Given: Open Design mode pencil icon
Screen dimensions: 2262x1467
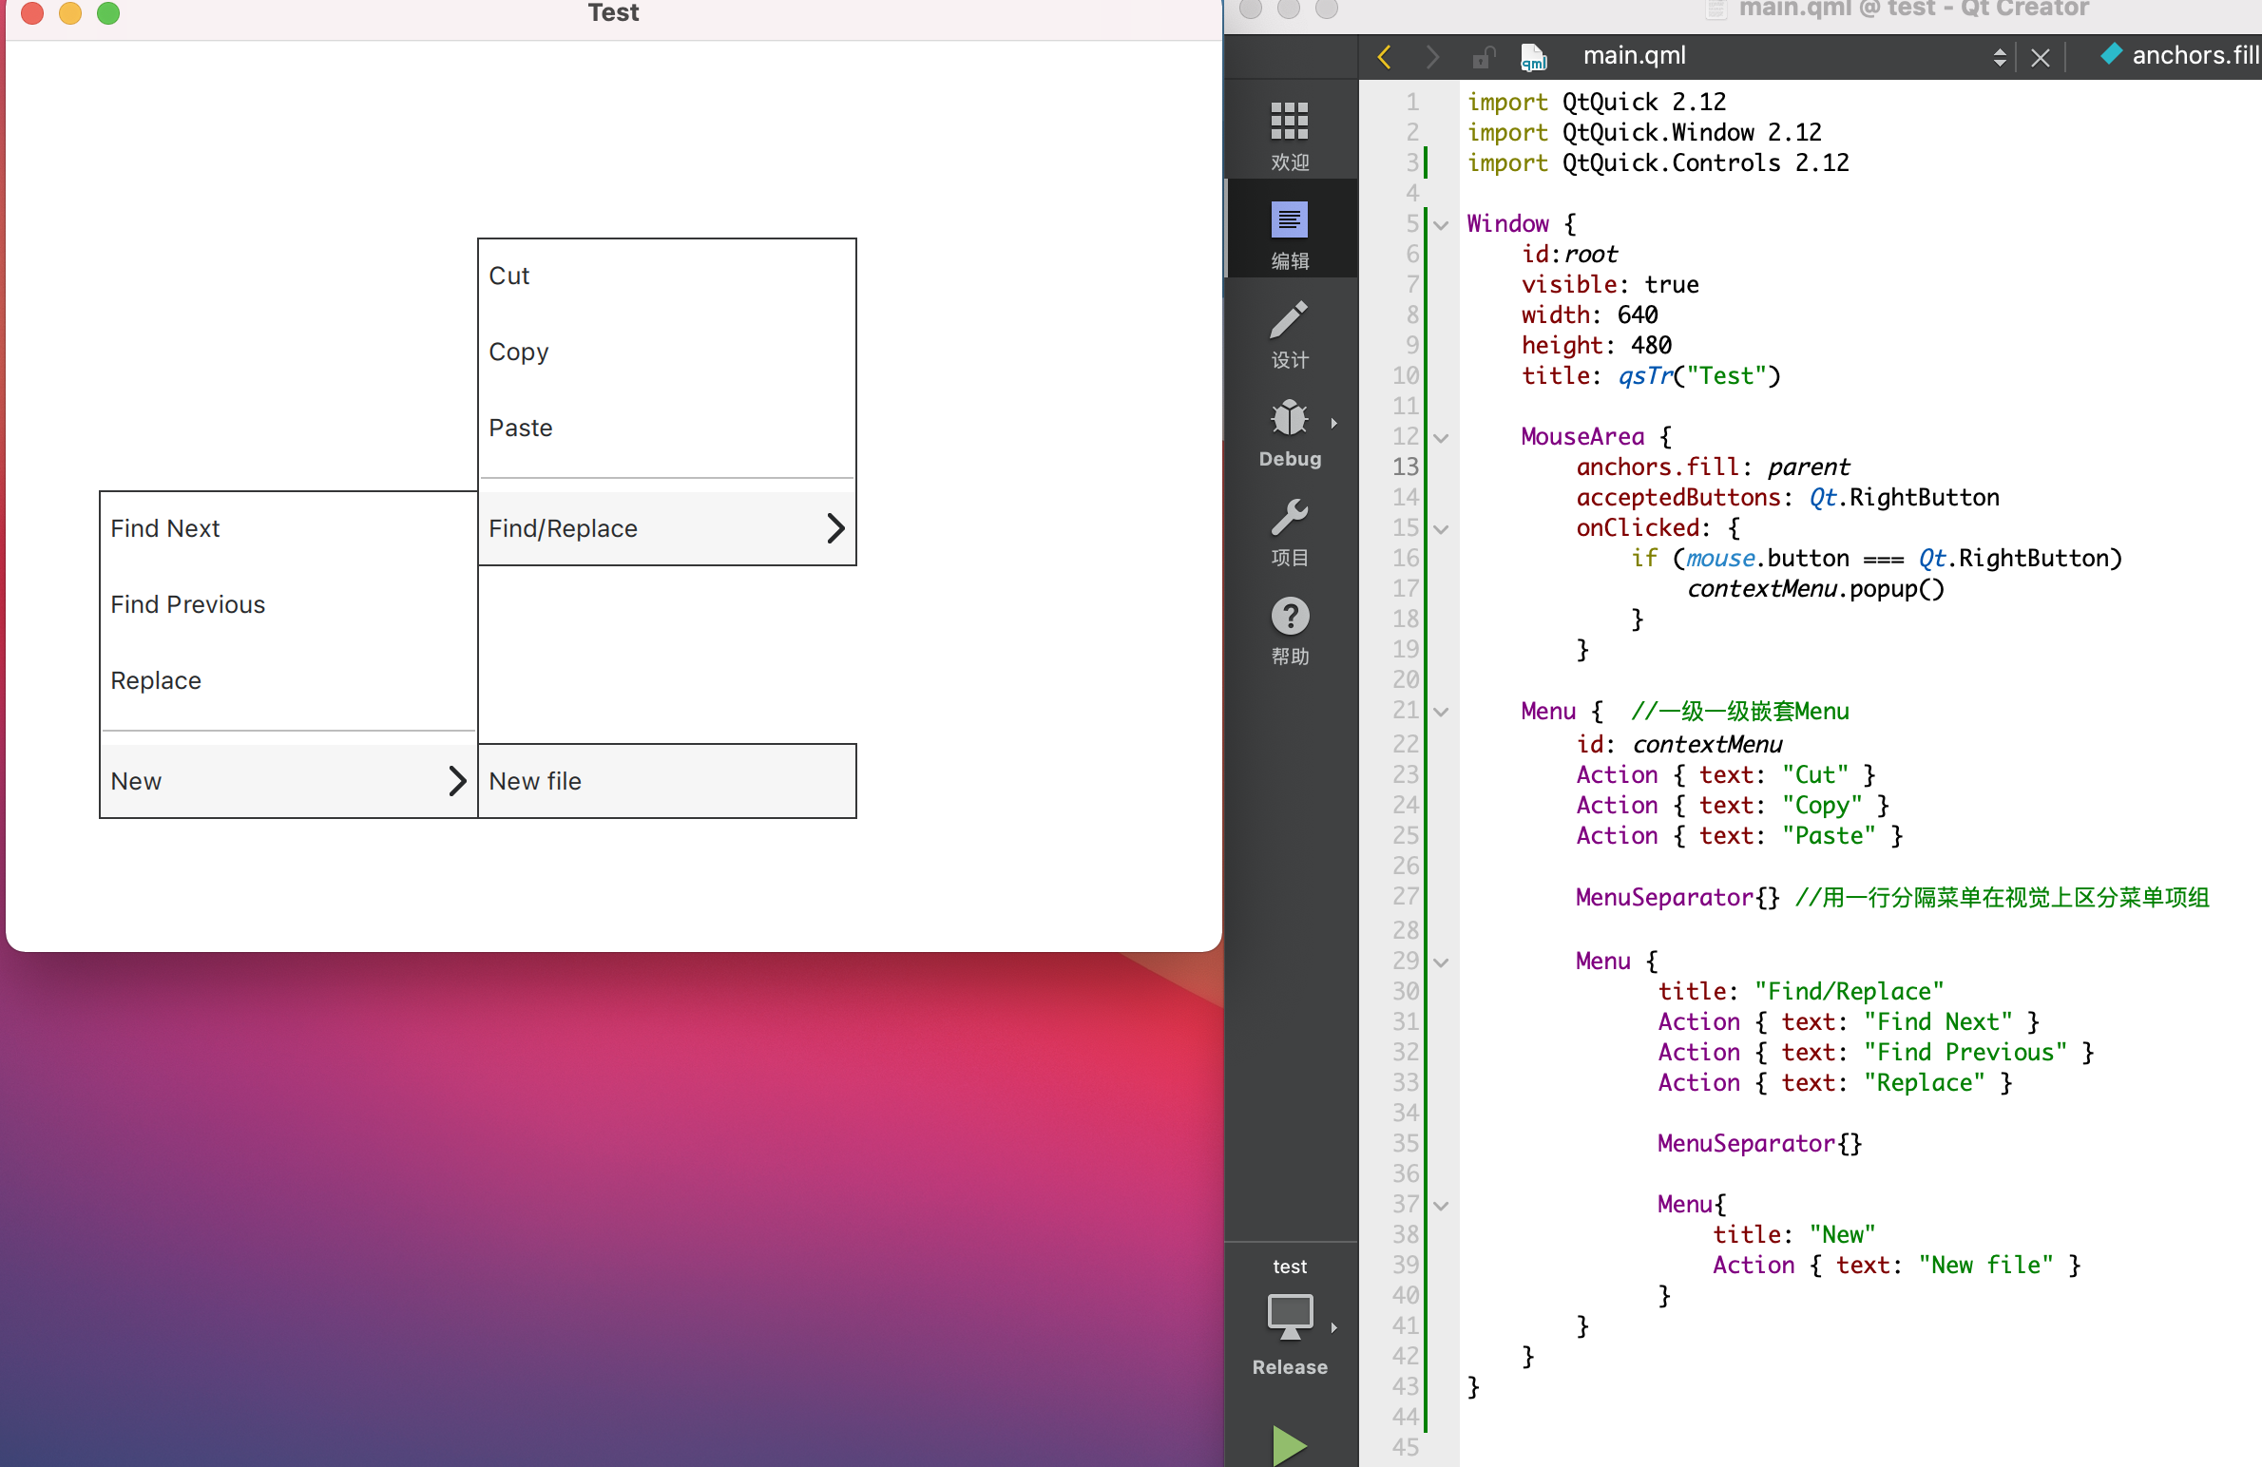Looking at the screenshot, I should coord(1289,320).
